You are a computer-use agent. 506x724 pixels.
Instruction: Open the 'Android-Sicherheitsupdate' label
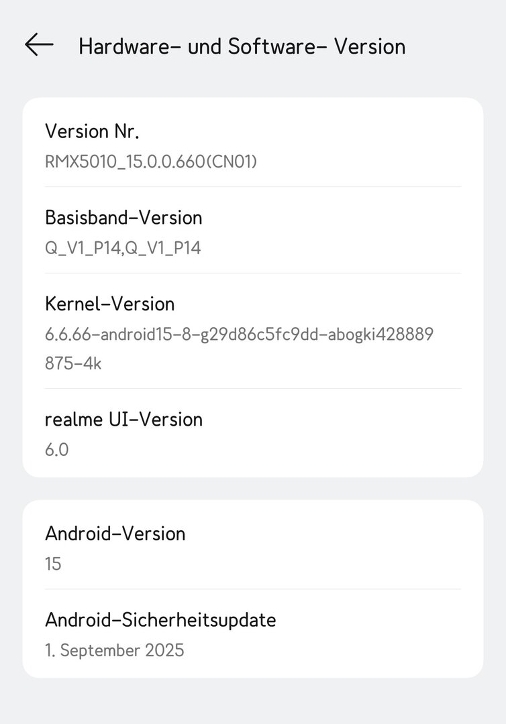pos(160,620)
